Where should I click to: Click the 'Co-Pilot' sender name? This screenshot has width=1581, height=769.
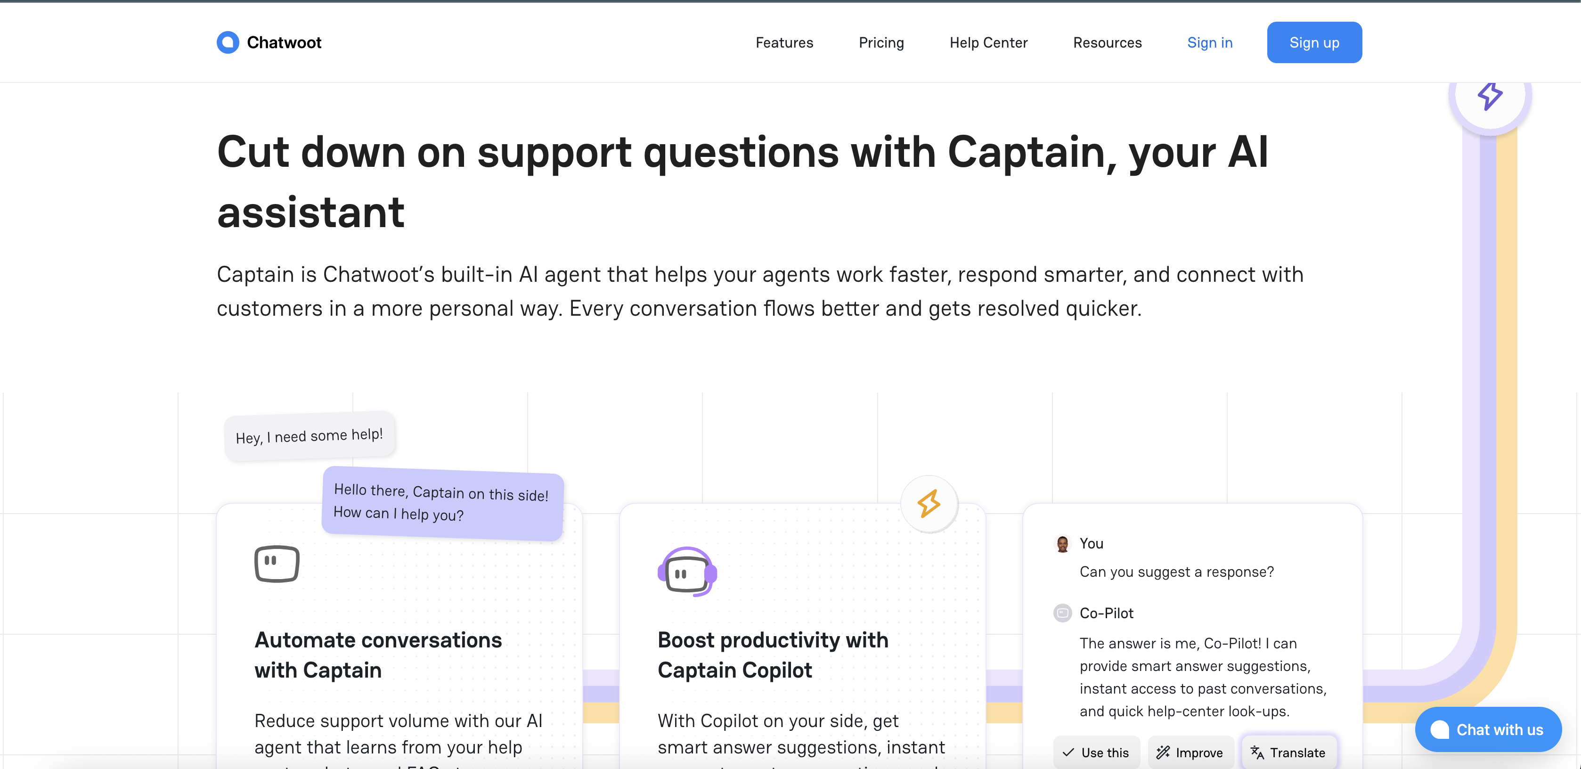[1106, 613]
